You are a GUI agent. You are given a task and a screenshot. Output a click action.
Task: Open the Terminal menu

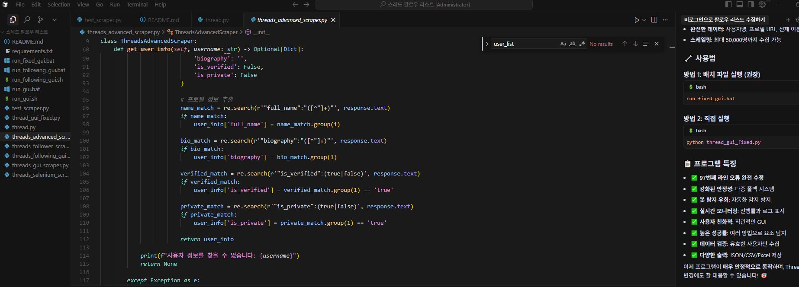tap(137, 4)
